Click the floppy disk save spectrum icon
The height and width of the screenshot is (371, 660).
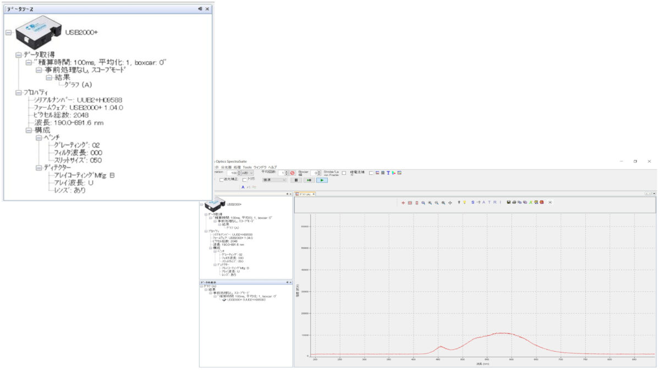[509, 202]
